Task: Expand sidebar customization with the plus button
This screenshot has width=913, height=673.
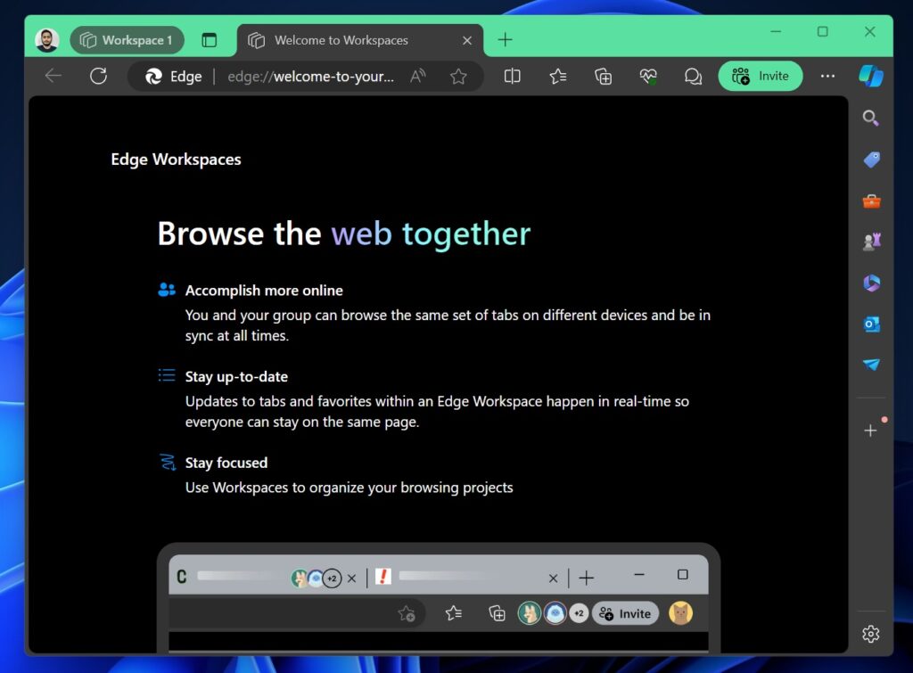Action: click(x=871, y=431)
